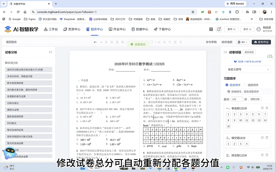Viewport: 276px width, 172px height.
Task: Go to the 数据中心 menu
Action: pos(140,29)
